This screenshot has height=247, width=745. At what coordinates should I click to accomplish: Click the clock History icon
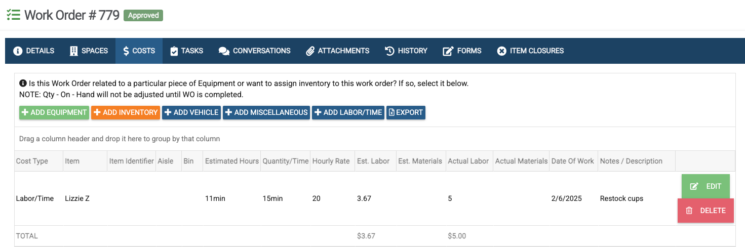click(389, 51)
